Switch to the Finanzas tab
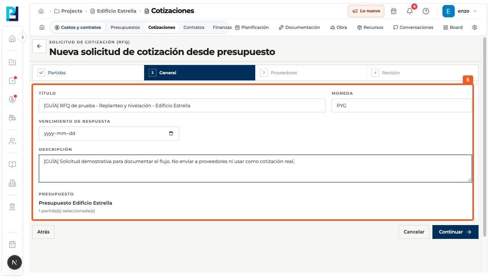Viewport: 492px width, 277px height. pyautogui.click(x=222, y=27)
